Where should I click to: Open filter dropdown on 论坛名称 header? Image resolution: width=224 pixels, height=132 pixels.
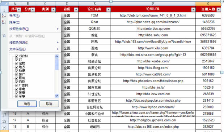109,9
